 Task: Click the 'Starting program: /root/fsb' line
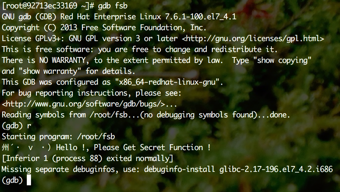58,137
